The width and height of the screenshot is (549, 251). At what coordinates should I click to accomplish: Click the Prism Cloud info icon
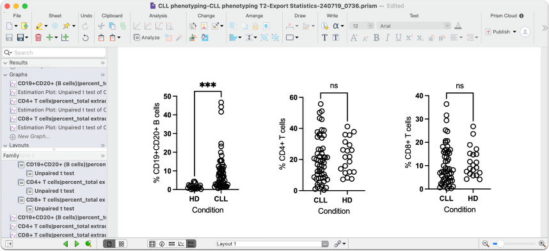click(521, 16)
